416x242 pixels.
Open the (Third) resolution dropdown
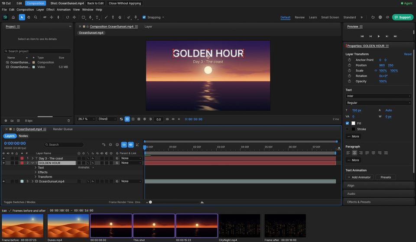[107, 119]
